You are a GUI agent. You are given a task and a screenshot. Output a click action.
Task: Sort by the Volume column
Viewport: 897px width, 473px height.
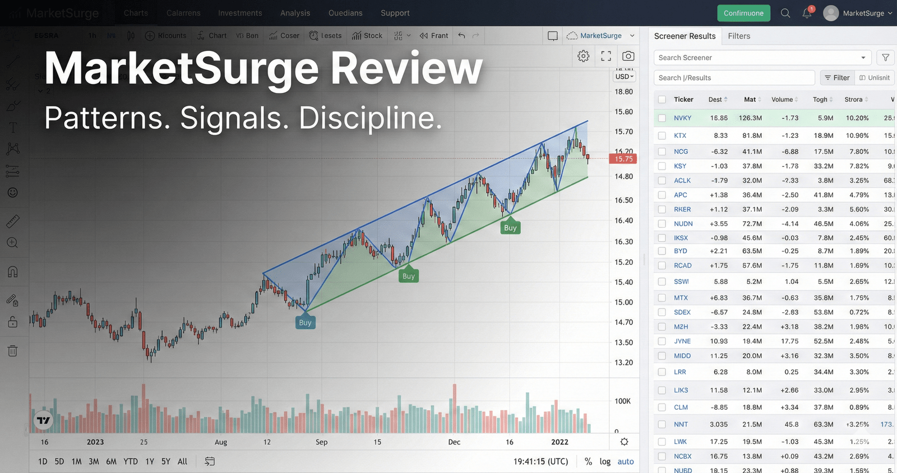(784, 100)
